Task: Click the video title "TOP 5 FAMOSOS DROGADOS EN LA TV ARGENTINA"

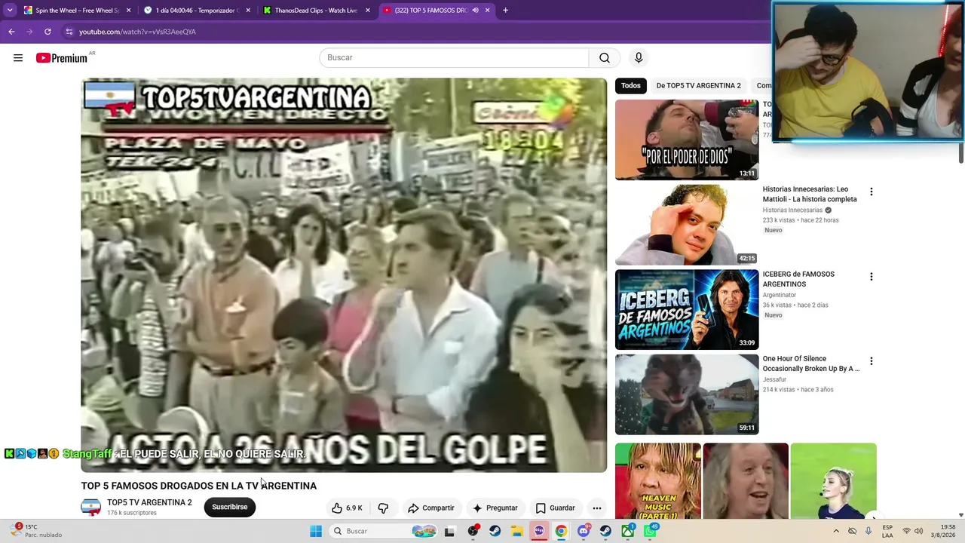Action: pyautogui.click(x=199, y=486)
